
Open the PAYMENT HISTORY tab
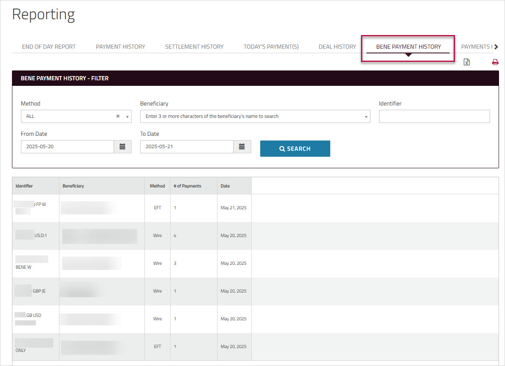click(x=120, y=47)
